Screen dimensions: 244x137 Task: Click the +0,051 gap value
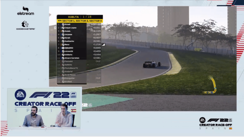(x=97, y=28)
